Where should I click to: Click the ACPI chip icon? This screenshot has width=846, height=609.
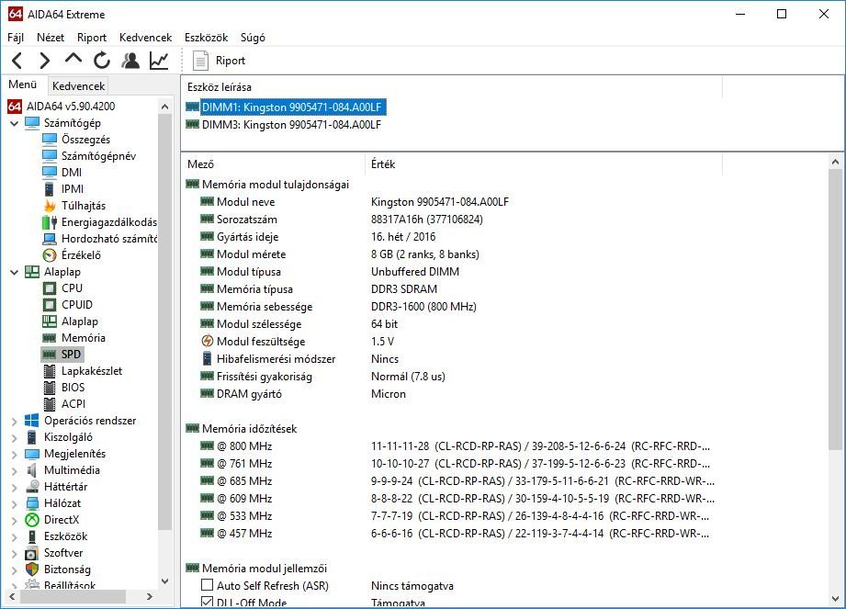[50, 404]
